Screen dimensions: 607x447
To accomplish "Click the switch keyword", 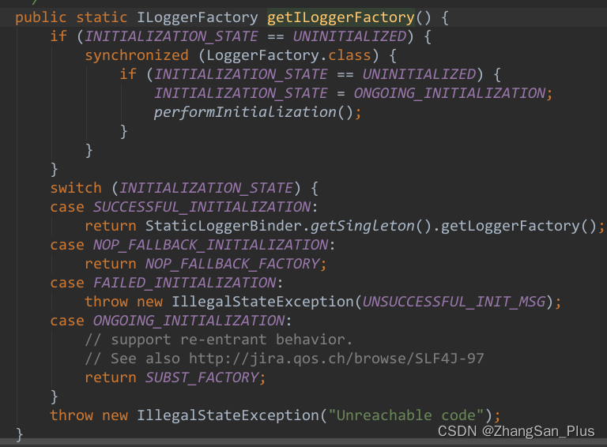I will [76, 188].
